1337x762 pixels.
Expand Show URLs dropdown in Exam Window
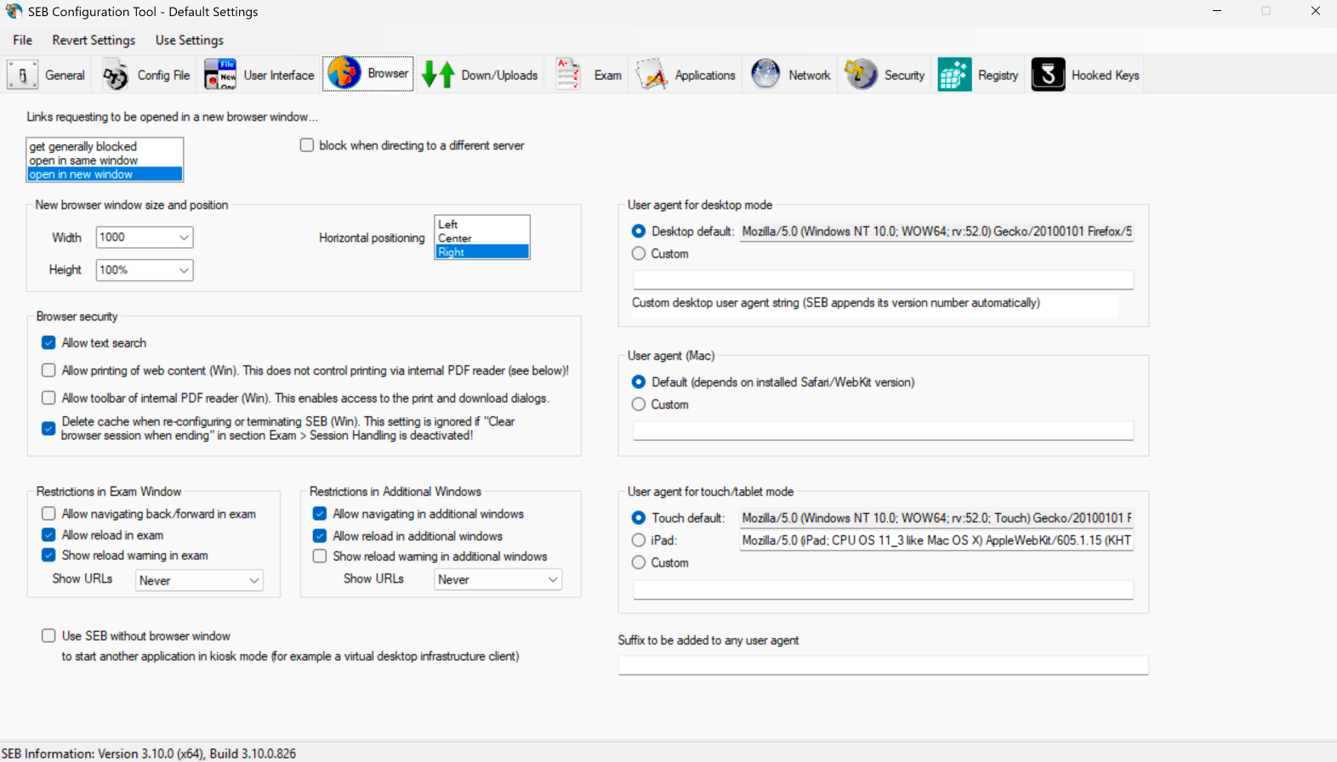pyautogui.click(x=253, y=580)
